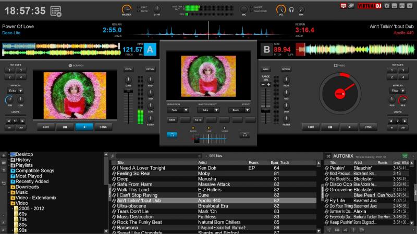Click the red chat message icon in top bar
This screenshot has height=234, width=417.
click(x=344, y=6)
